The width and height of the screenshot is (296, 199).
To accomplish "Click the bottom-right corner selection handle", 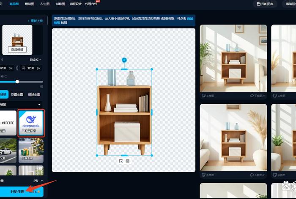I will click(151, 155).
